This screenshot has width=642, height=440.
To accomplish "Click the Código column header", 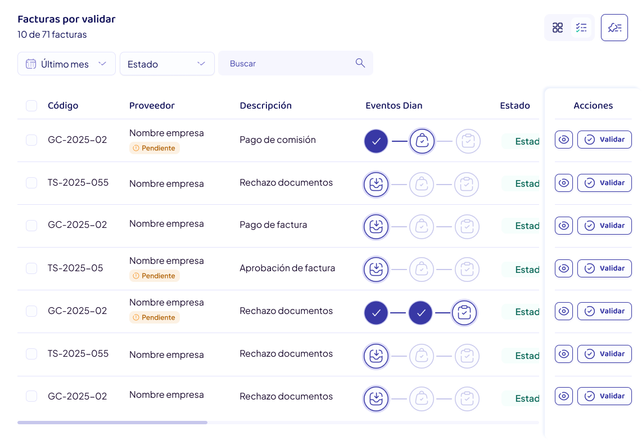I will (x=63, y=106).
